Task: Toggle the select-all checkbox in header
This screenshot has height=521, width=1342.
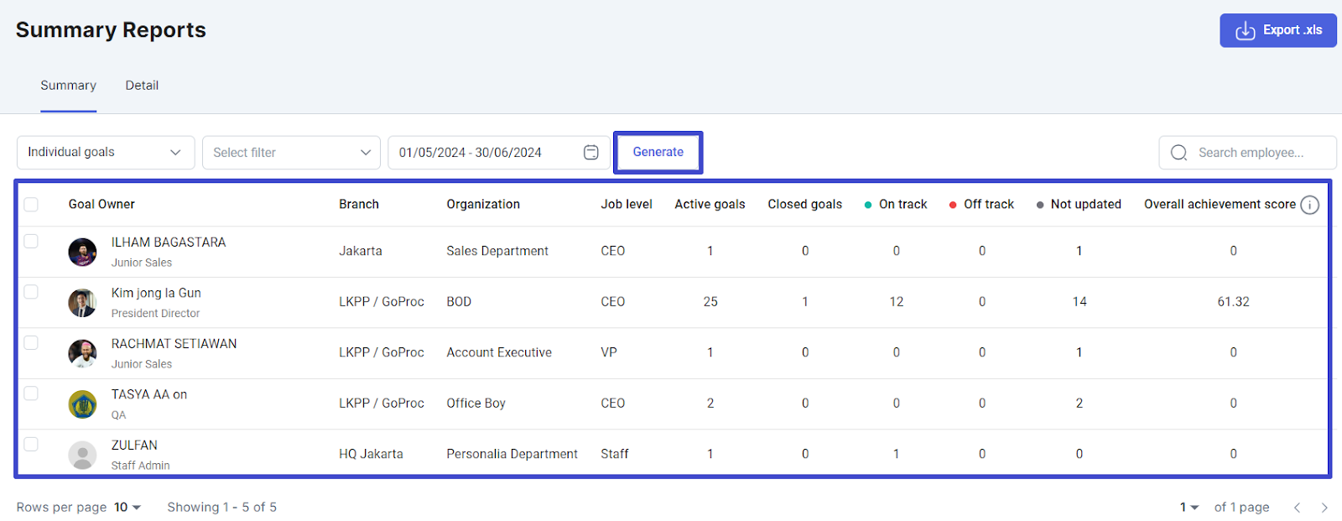Action: [31, 204]
